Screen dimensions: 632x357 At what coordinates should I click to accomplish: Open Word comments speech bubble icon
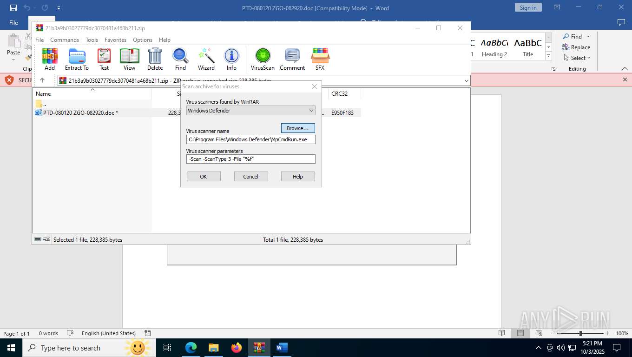pyautogui.click(x=621, y=22)
